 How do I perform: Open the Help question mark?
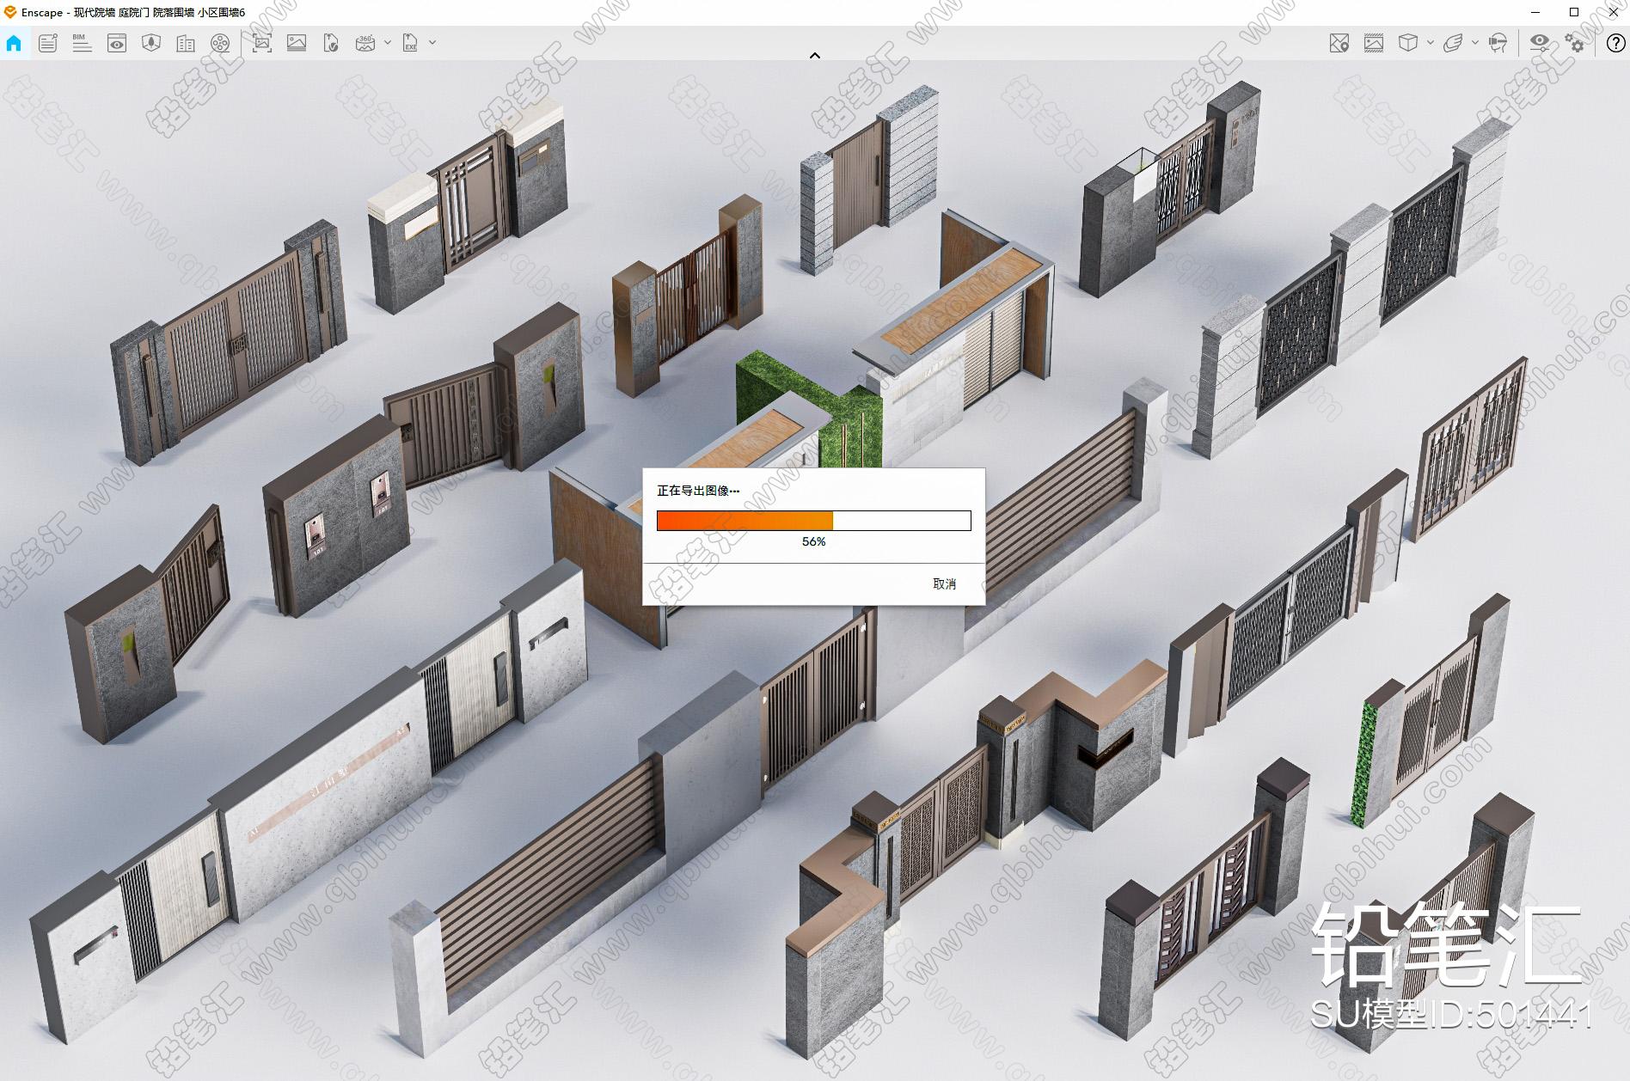[1615, 43]
